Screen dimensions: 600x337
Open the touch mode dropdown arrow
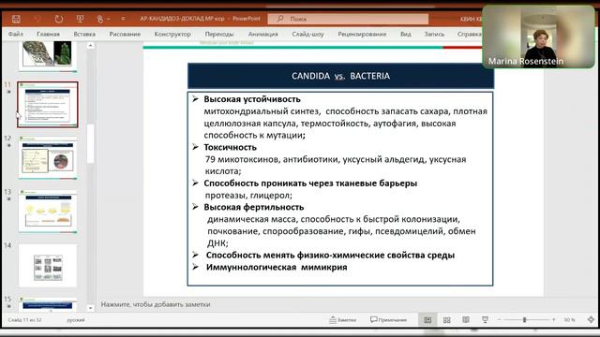pos(109,19)
